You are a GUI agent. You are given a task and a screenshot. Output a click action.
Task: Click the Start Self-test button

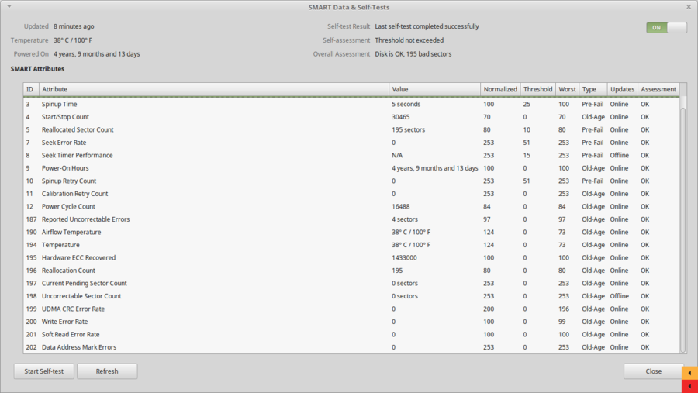[44, 371]
